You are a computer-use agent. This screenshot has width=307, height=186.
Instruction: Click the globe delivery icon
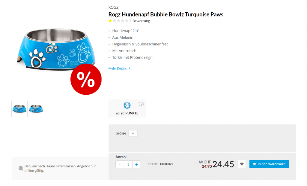click(21, 168)
